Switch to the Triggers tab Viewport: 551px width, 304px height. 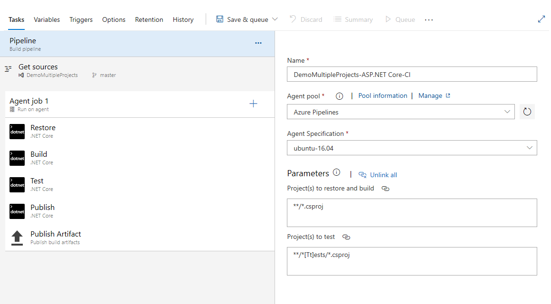(81, 19)
